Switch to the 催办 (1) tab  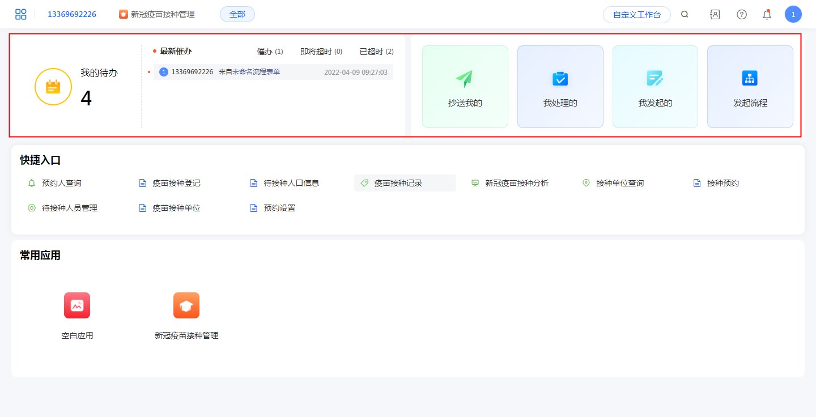[270, 52]
